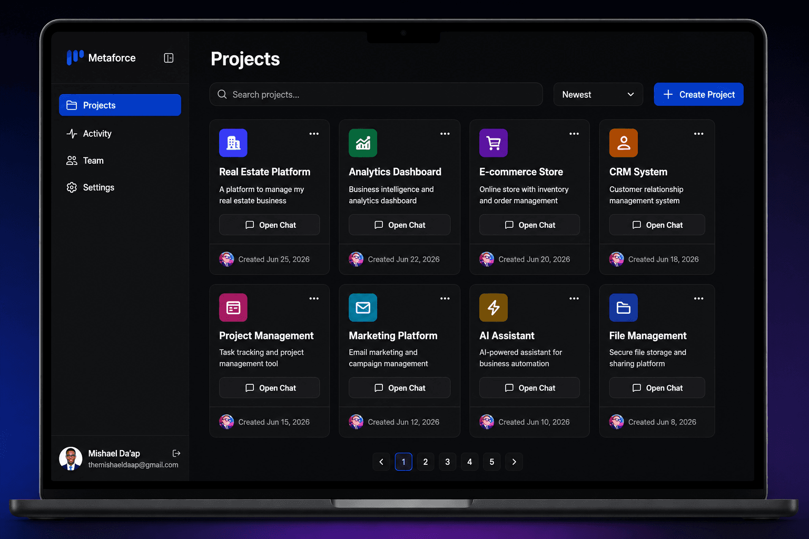Image resolution: width=809 pixels, height=539 pixels.
Task: Focus the Search projects field
Action: click(x=376, y=94)
